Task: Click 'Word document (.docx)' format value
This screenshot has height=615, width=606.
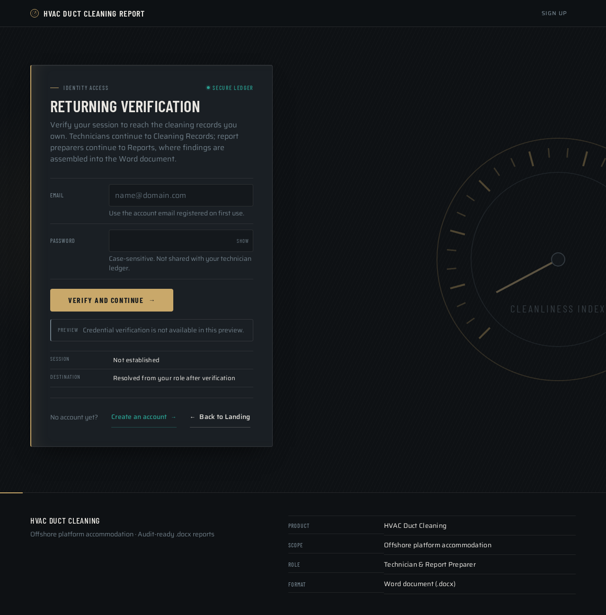Action: (x=419, y=584)
